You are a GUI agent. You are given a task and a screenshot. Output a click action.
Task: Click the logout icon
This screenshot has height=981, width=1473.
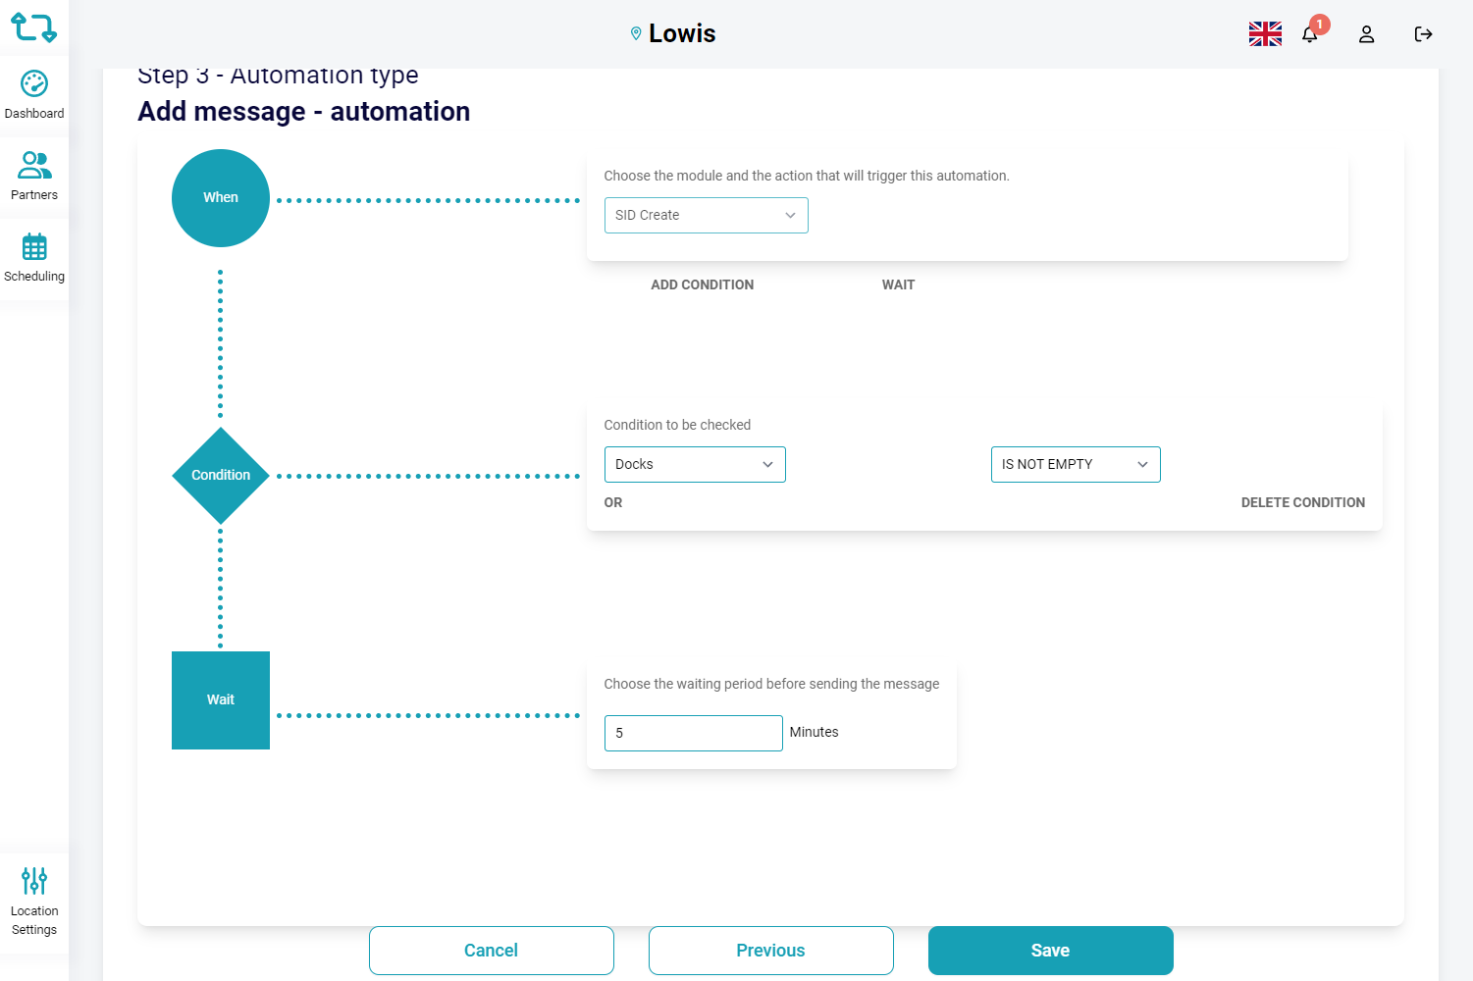coord(1423,34)
